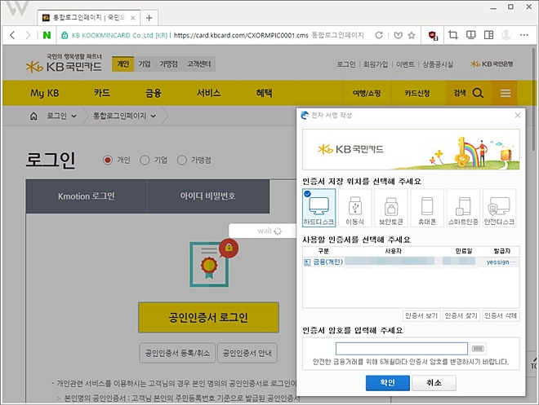Toggle the sidebar panel icon
This screenshot has width=539, height=405.
click(488, 35)
